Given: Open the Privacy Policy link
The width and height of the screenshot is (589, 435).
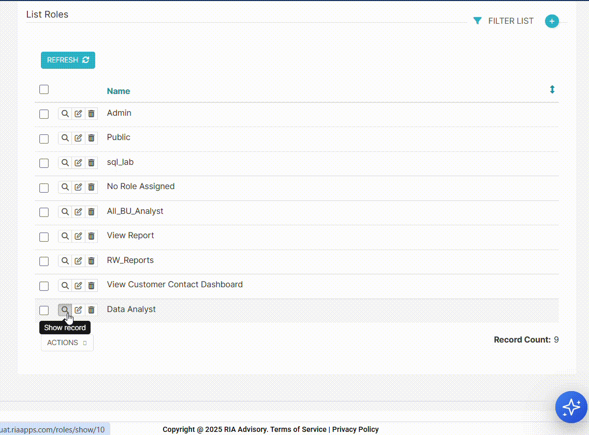Looking at the screenshot, I should pyautogui.click(x=355, y=429).
